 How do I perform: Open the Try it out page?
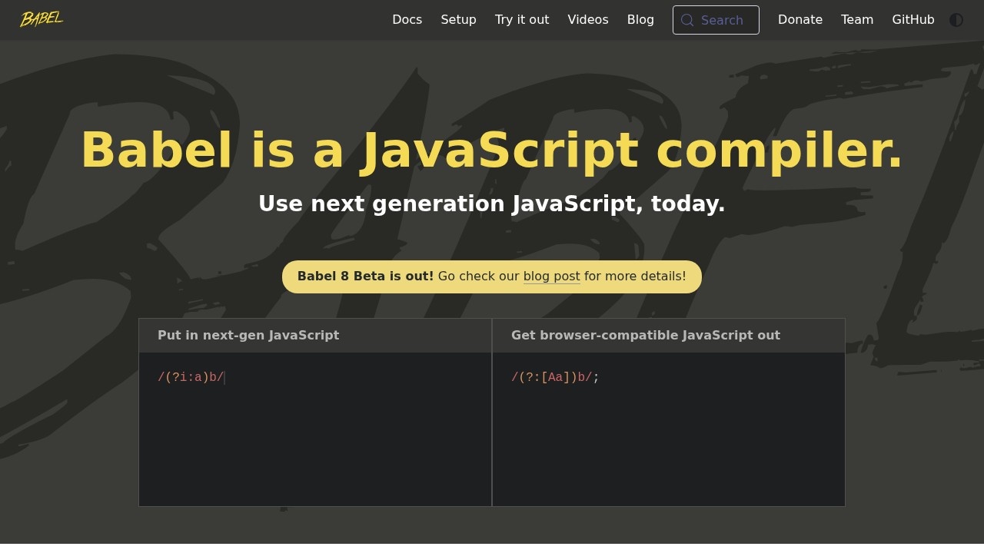(x=522, y=20)
